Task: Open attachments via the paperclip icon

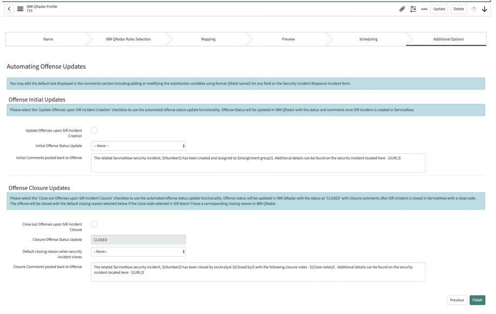Action: 402,9
